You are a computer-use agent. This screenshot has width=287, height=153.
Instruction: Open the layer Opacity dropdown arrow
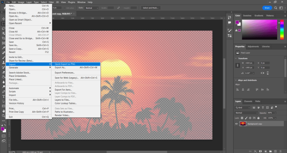tap(275, 113)
